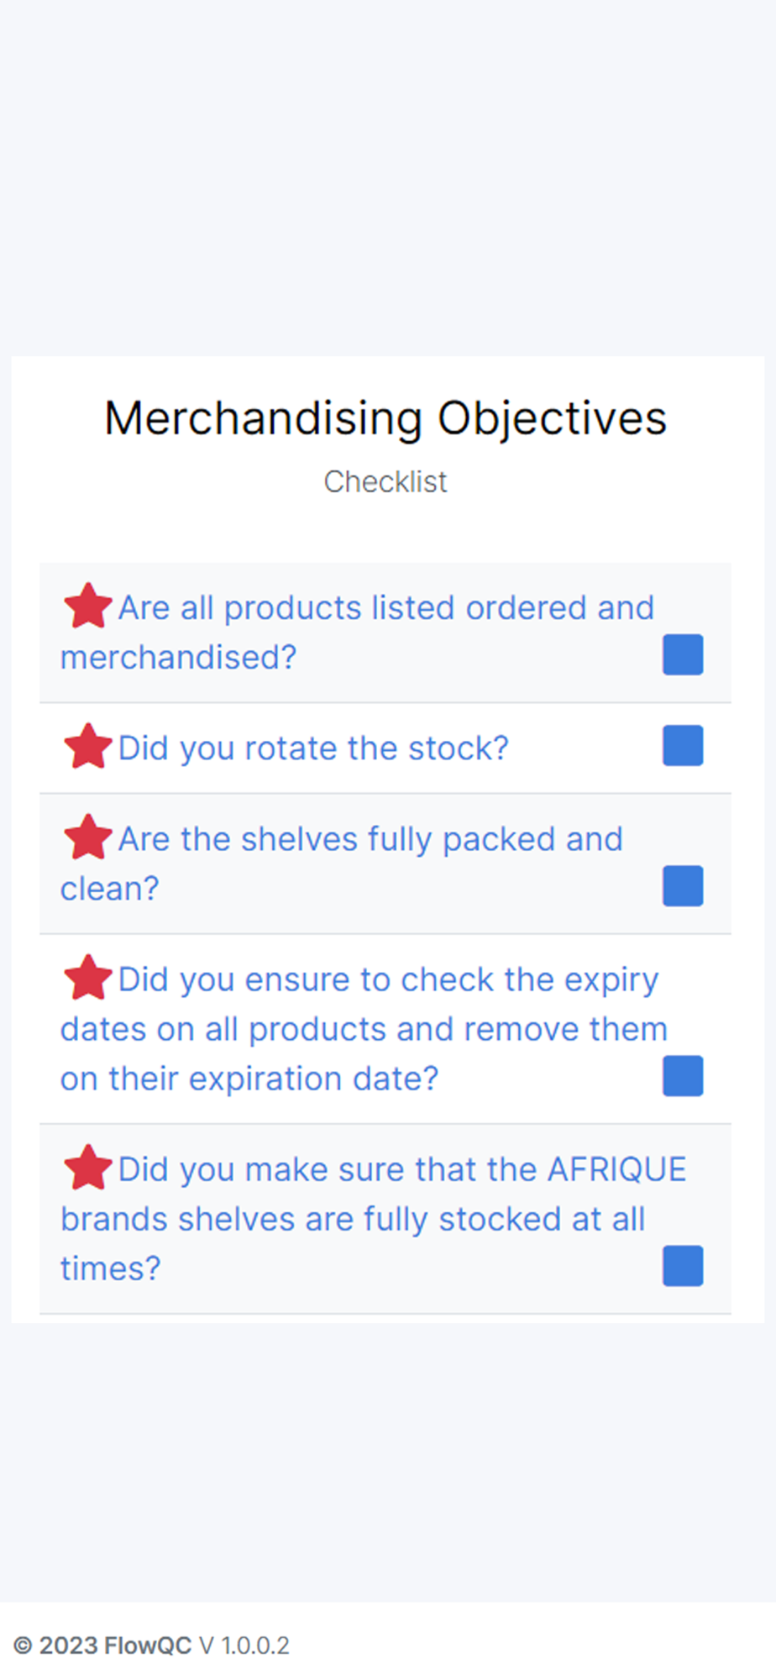Click the star next to the AFRIQUE brands question
The image size is (776, 1680).
click(87, 1168)
